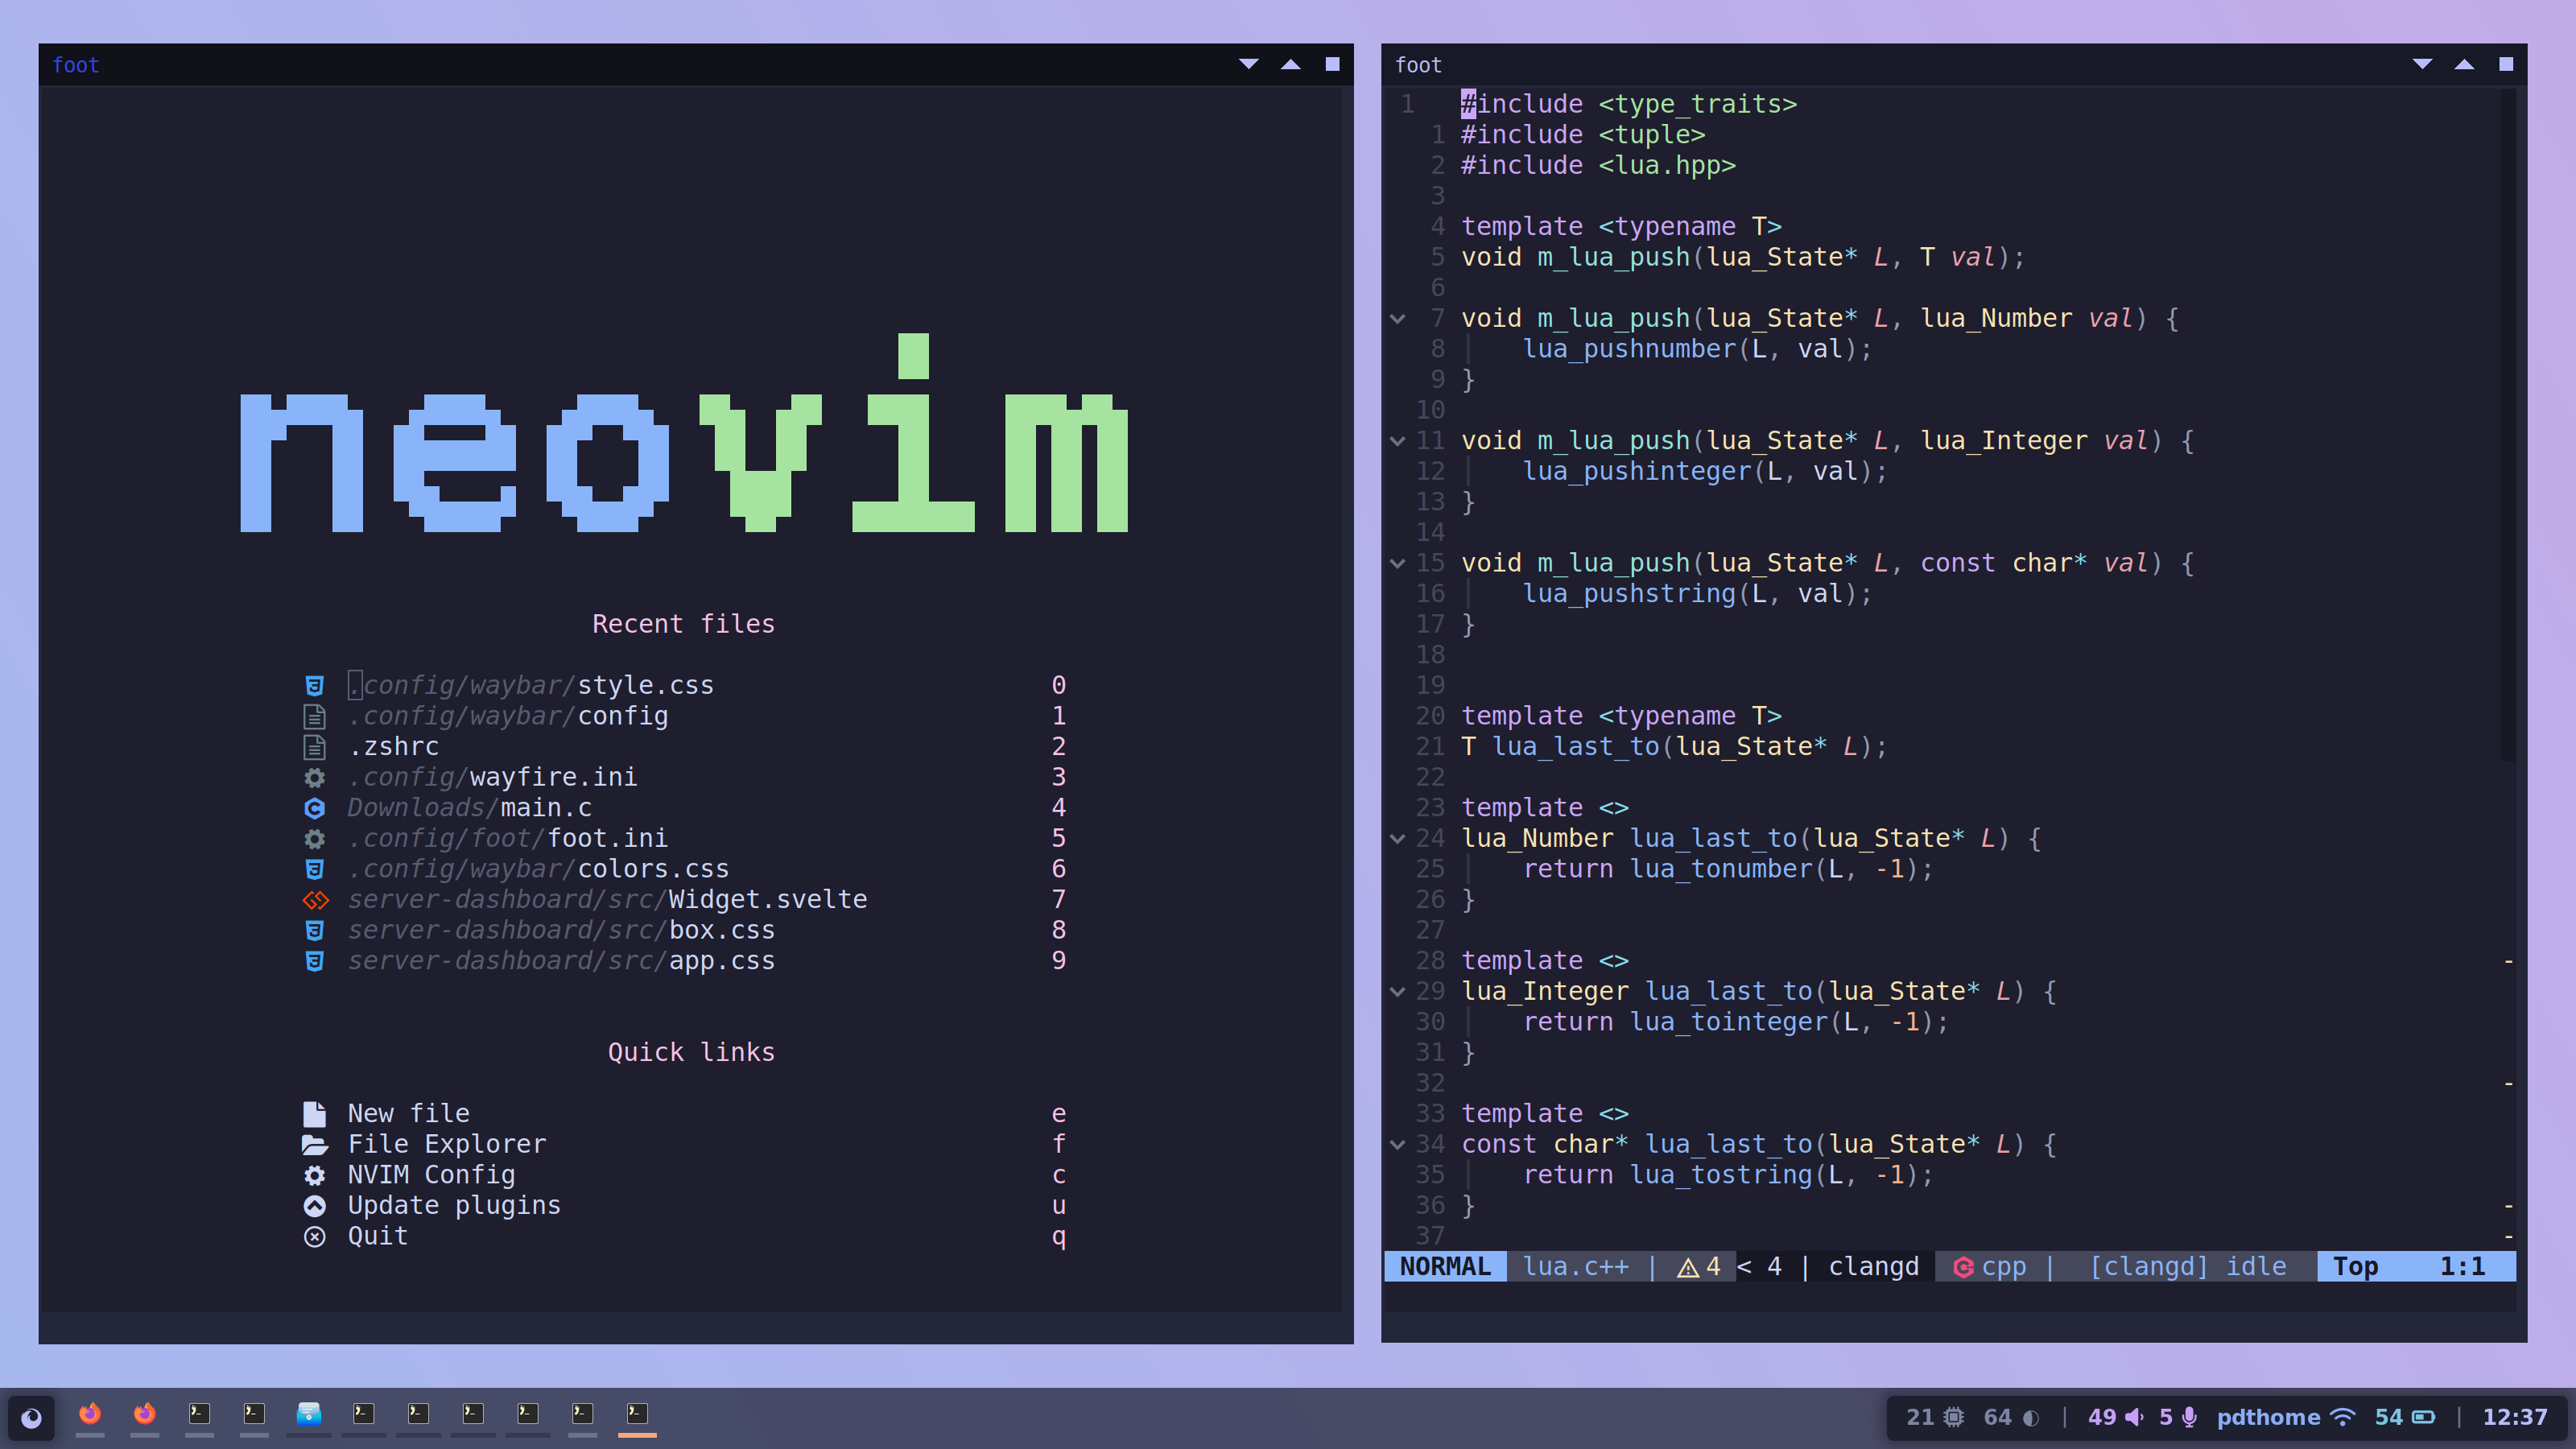Click the document icon next to .zshrc
The height and width of the screenshot is (1449, 2576).
314,747
